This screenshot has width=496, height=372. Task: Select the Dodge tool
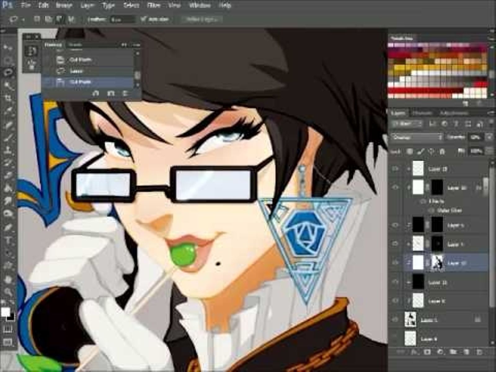8,214
